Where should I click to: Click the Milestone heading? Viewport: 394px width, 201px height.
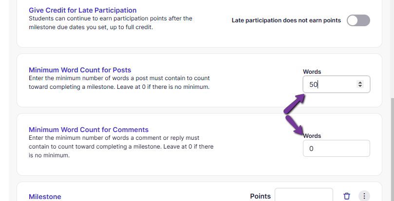point(45,197)
